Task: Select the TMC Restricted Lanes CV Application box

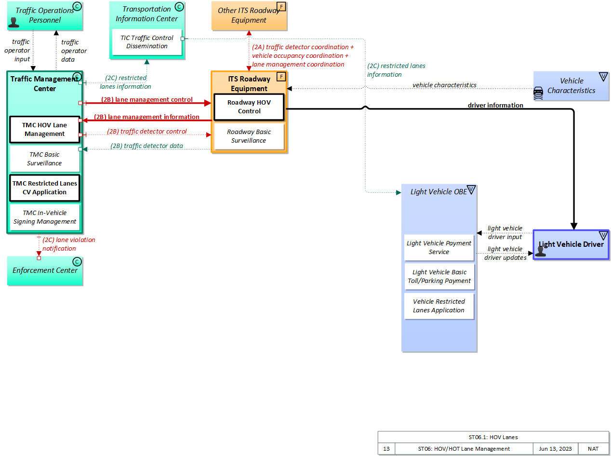Action: (45, 188)
